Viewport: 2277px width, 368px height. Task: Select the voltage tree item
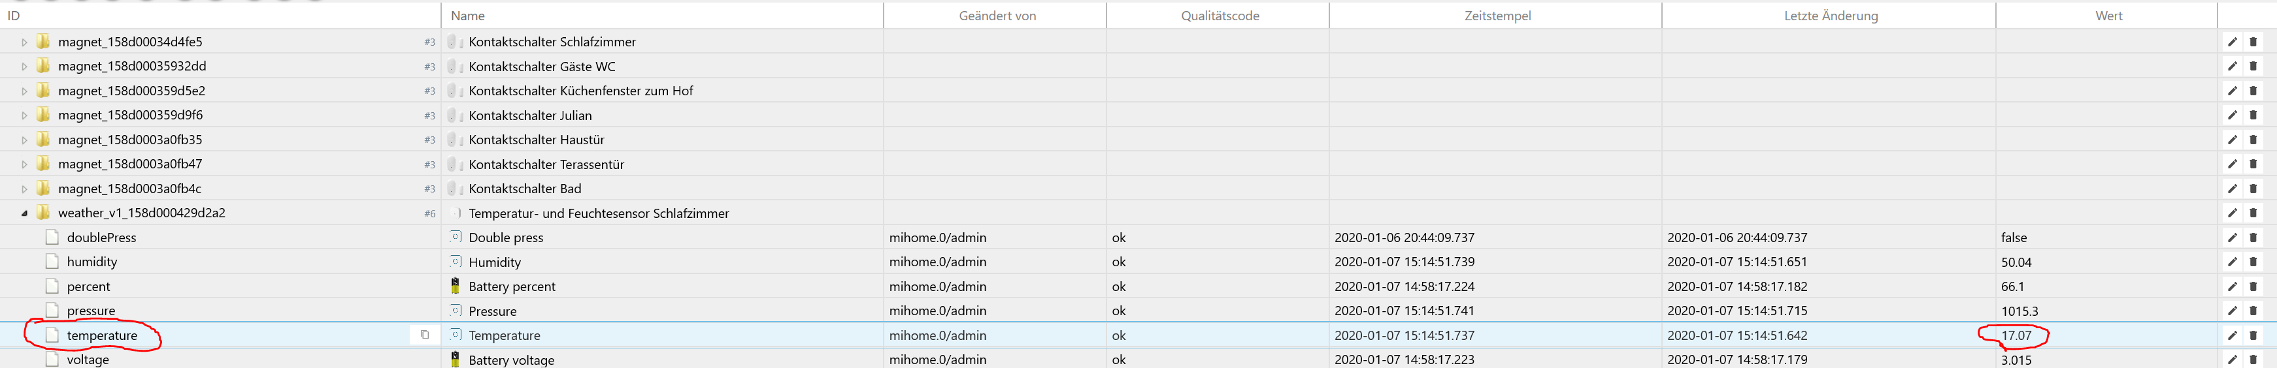88,360
